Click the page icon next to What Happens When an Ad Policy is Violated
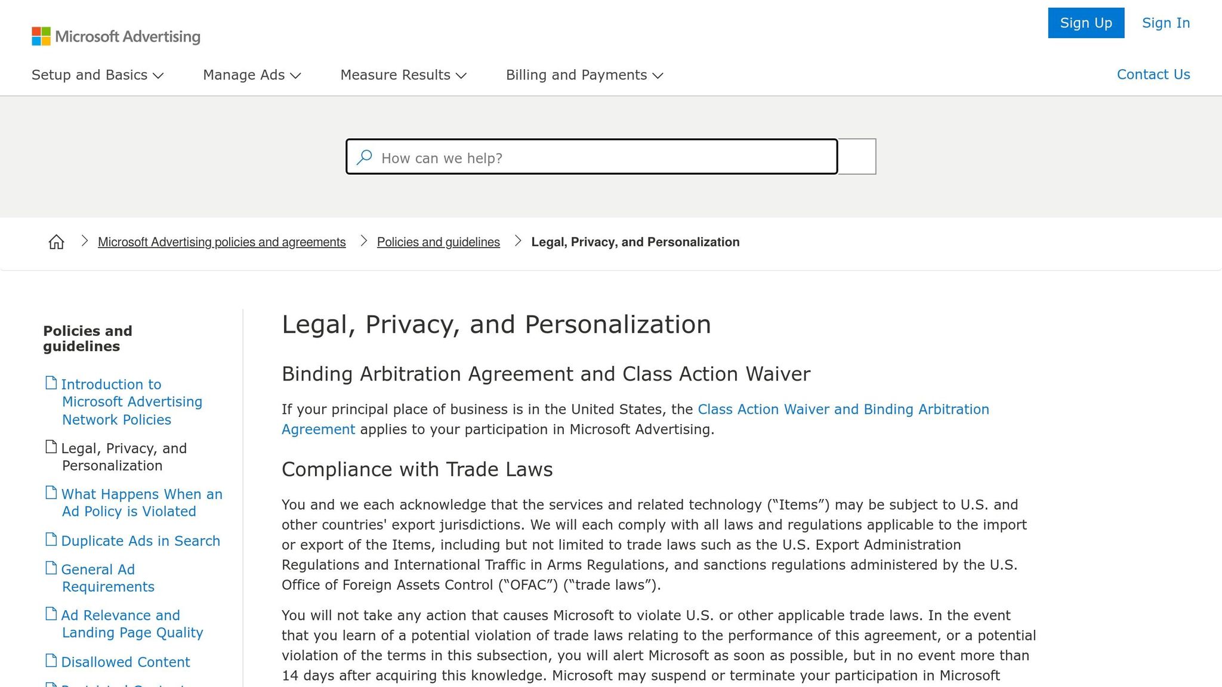The image size is (1222, 687). [x=50, y=492]
